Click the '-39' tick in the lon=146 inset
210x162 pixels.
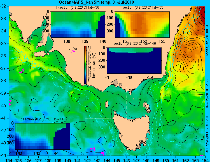[150, 77]
